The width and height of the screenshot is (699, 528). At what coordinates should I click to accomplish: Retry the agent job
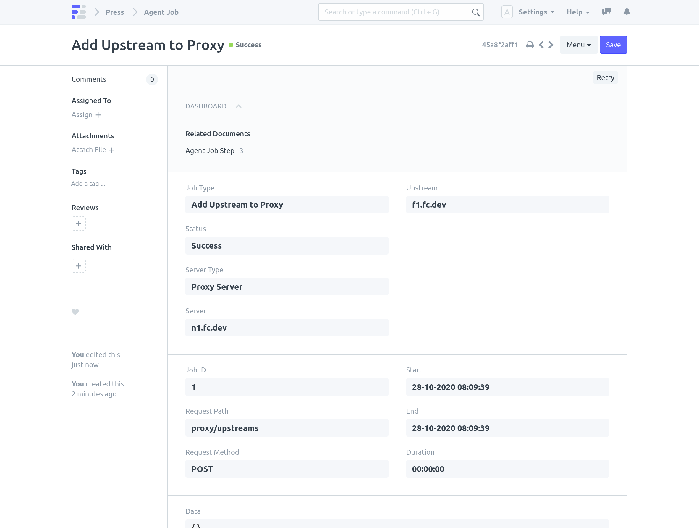point(605,77)
